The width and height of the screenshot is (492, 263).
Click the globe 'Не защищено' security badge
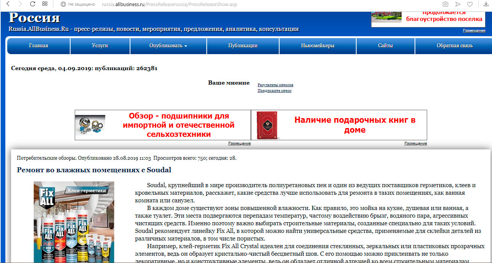(x=78, y=4)
